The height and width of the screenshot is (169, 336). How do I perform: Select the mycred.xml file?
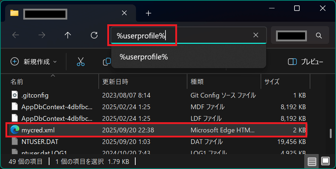(38, 129)
